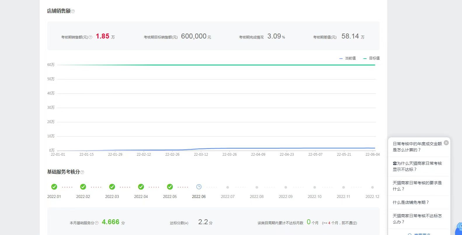
Task: Click help icon next to 本月基础服务分
Action: pyautogui.click(x=97, y=223)
